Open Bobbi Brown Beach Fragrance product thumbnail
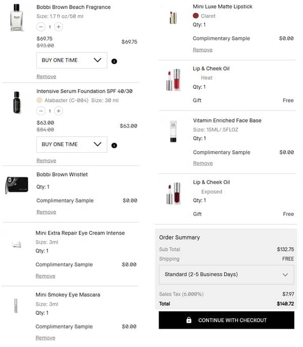Viewport: 303px width, 347px height. pos(17,18)
